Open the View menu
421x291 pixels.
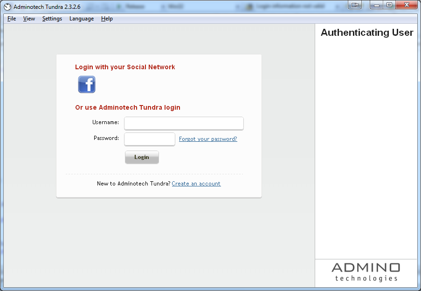tap(29, 19)
